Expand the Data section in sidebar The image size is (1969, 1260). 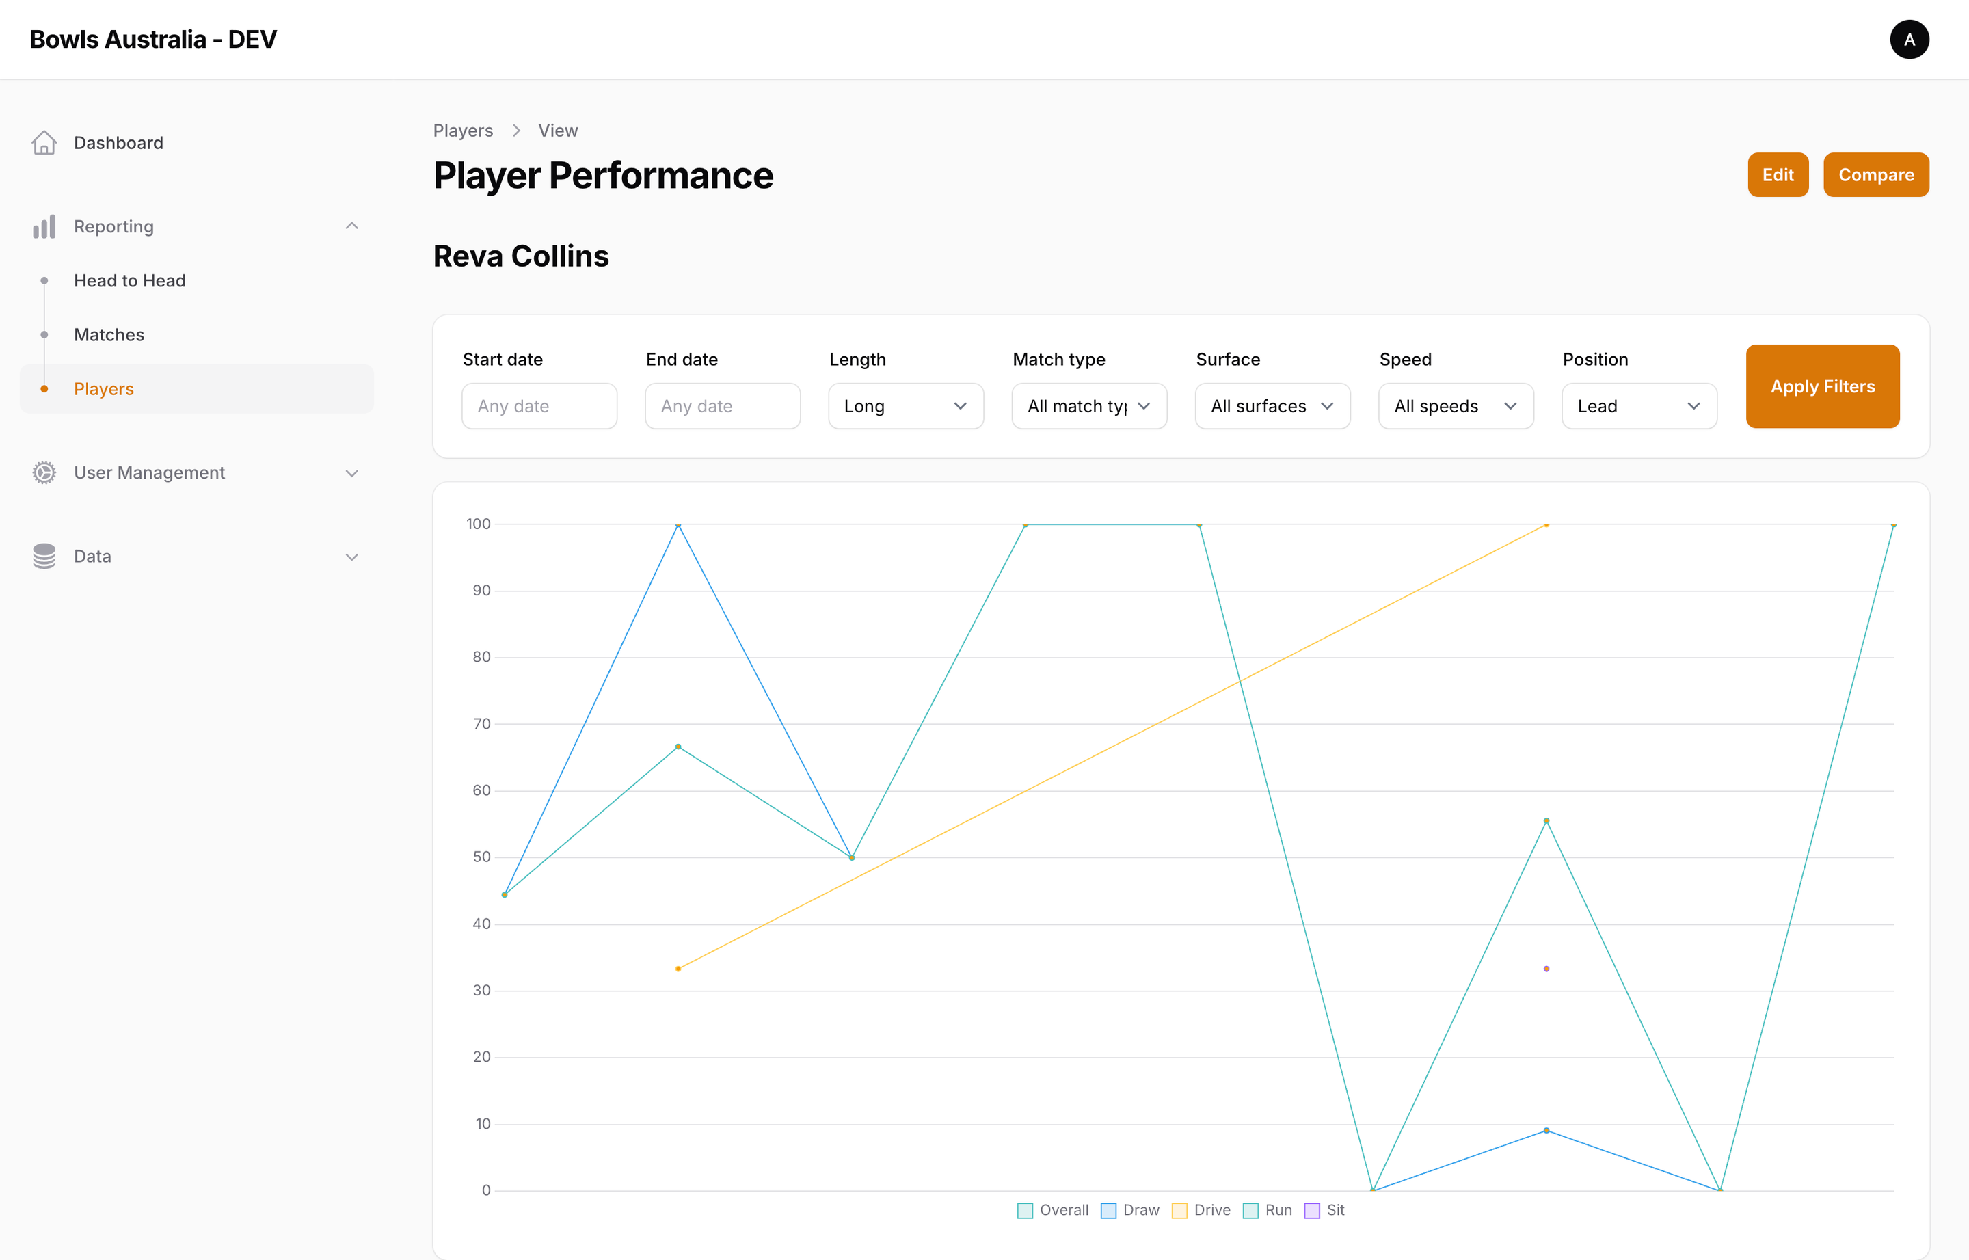[x=351, y=556]
